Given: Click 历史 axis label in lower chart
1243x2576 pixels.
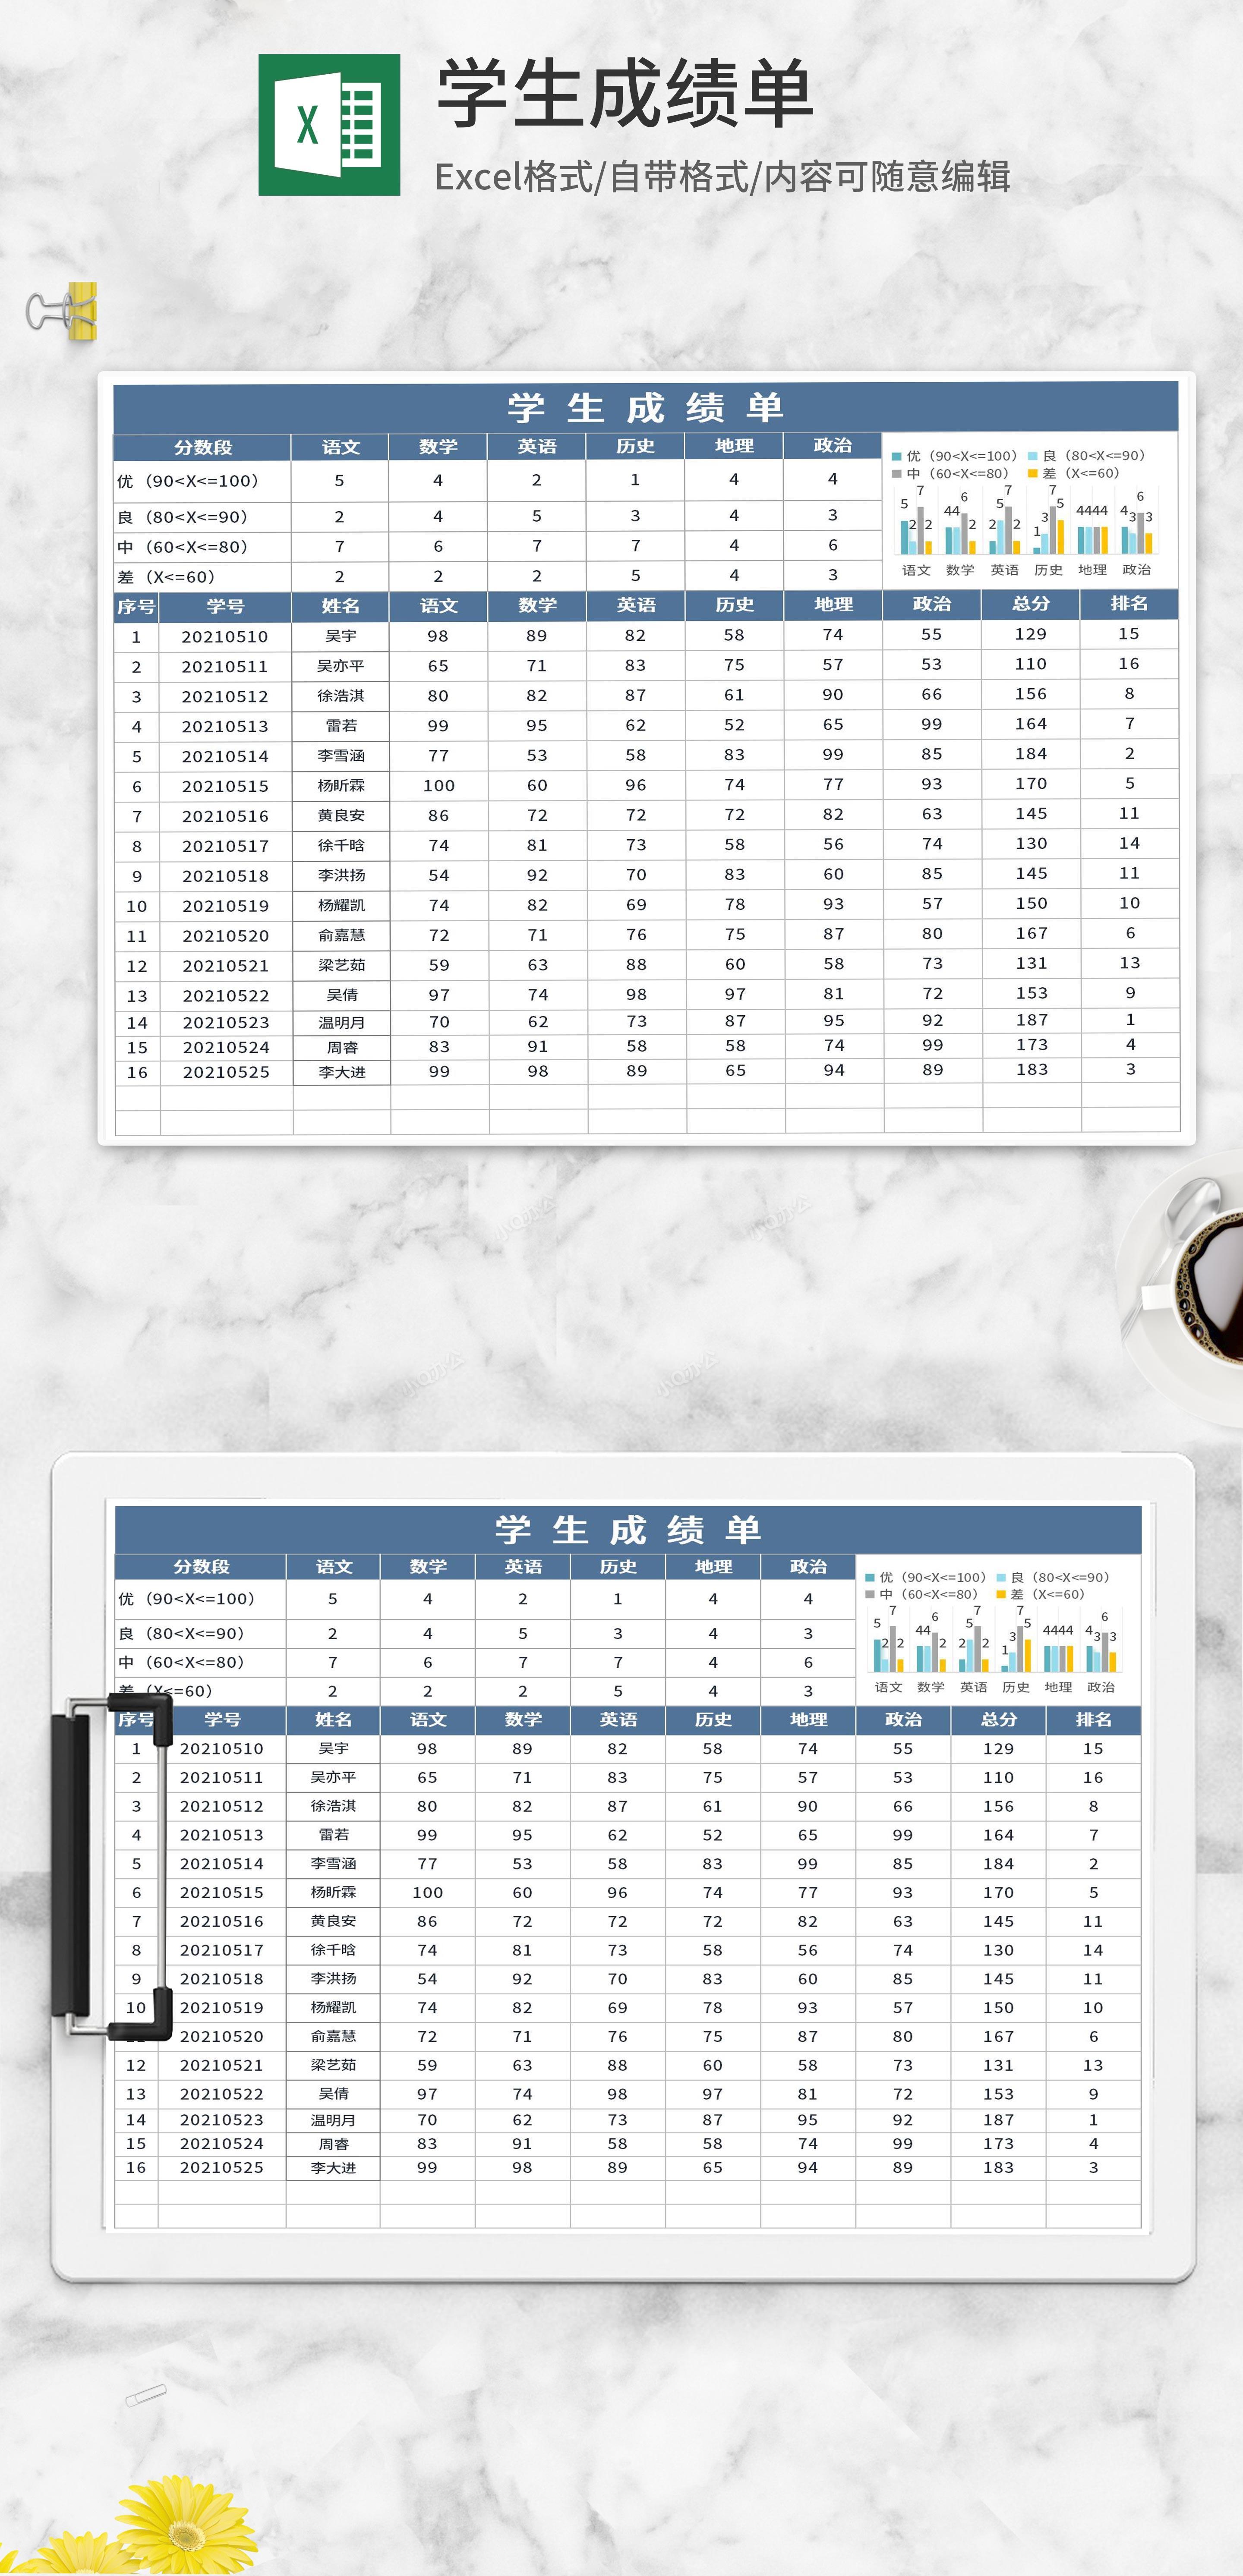Looking at the screenshot, I should point(1015,1687).
